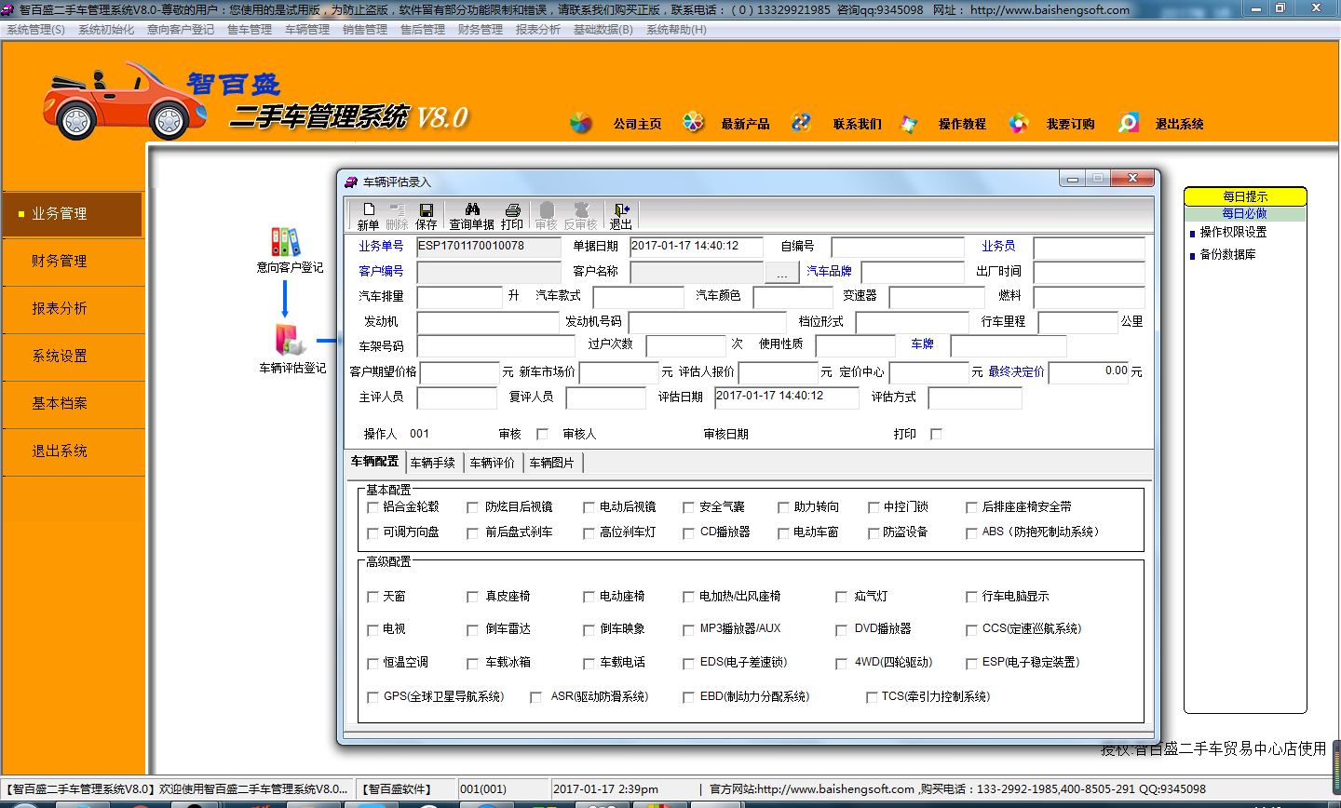
Task: Select 财务管理 in left sidebar
Action: (73, 262)
